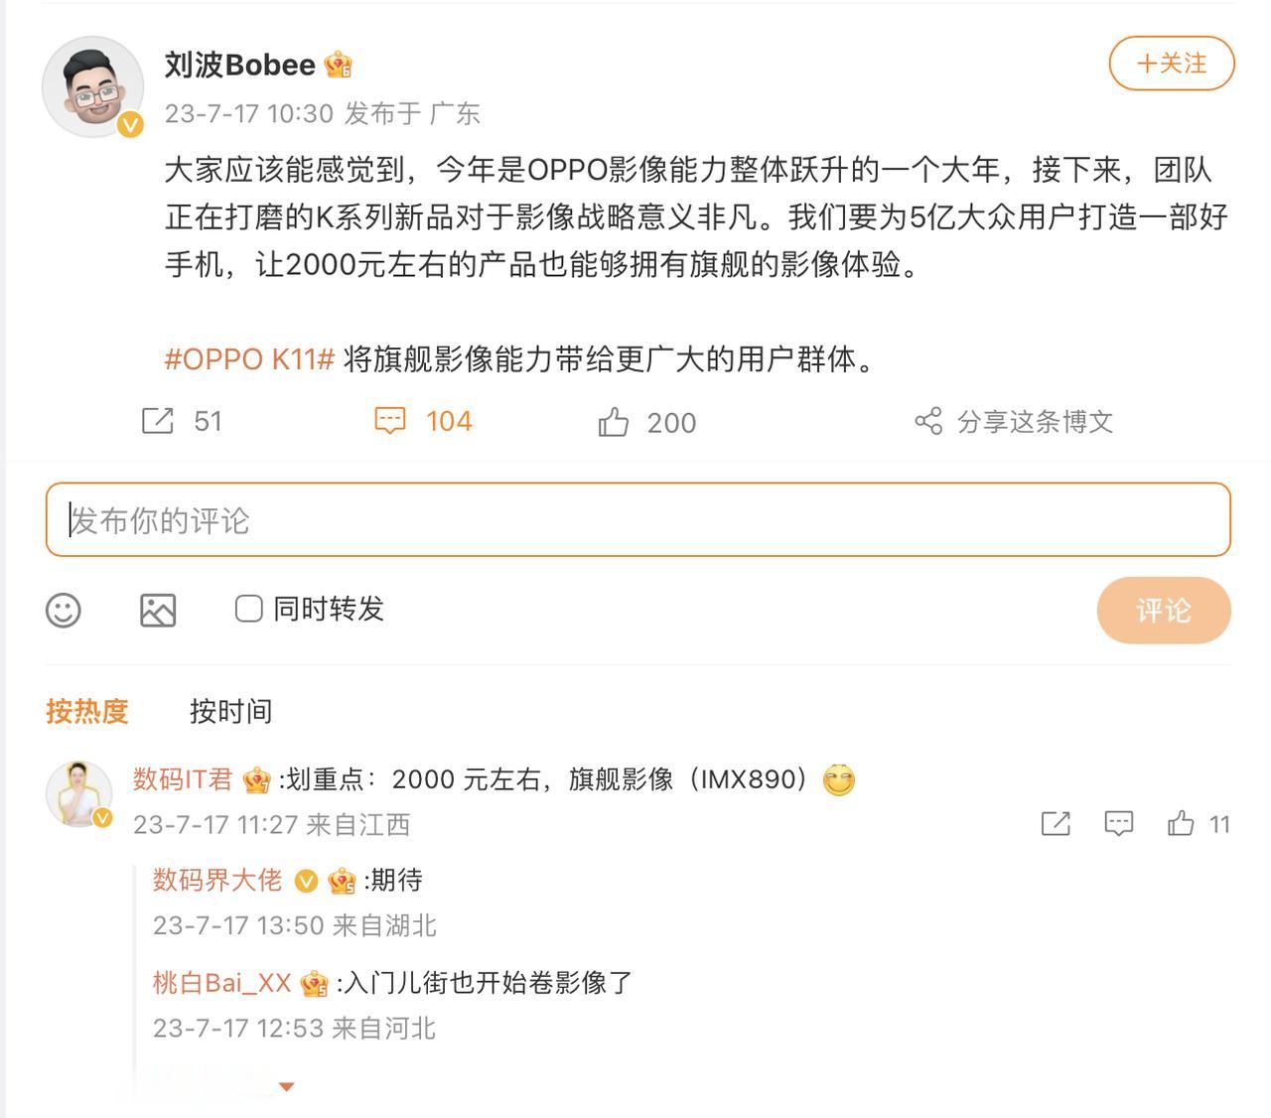Image resolution: width=1271 pixels, height=1118 pixels.
Task: Submit a comment using the 评论 button
Action: 1163,611
